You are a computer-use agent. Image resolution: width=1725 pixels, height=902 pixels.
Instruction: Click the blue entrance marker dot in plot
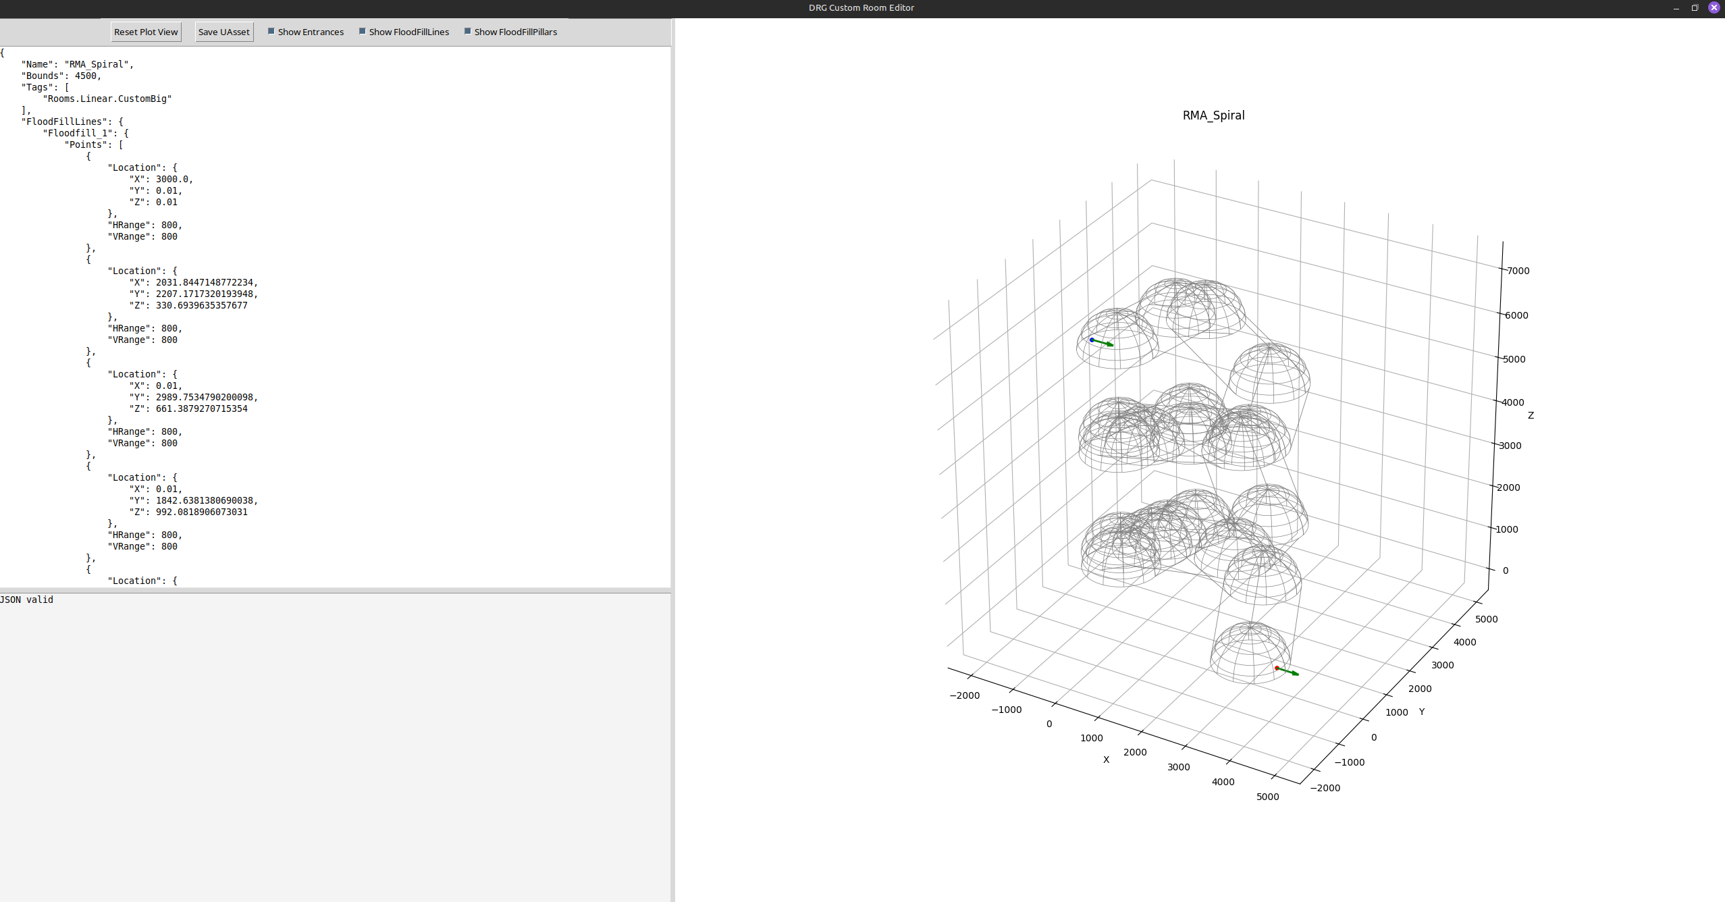[1092, 340]
